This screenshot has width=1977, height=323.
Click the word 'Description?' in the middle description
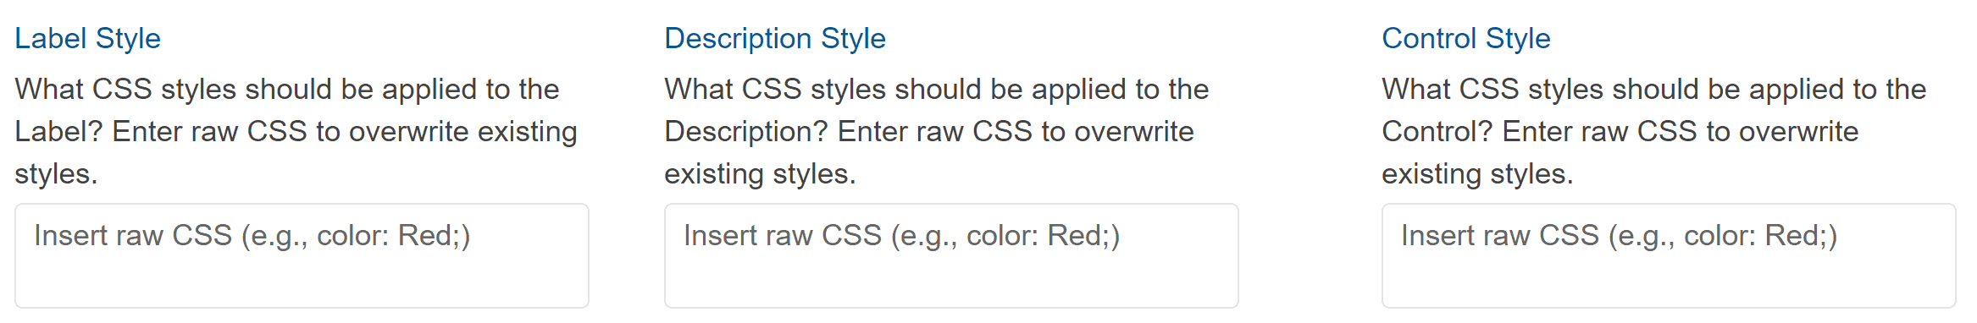pyautogui.click(x=746, y=132)
